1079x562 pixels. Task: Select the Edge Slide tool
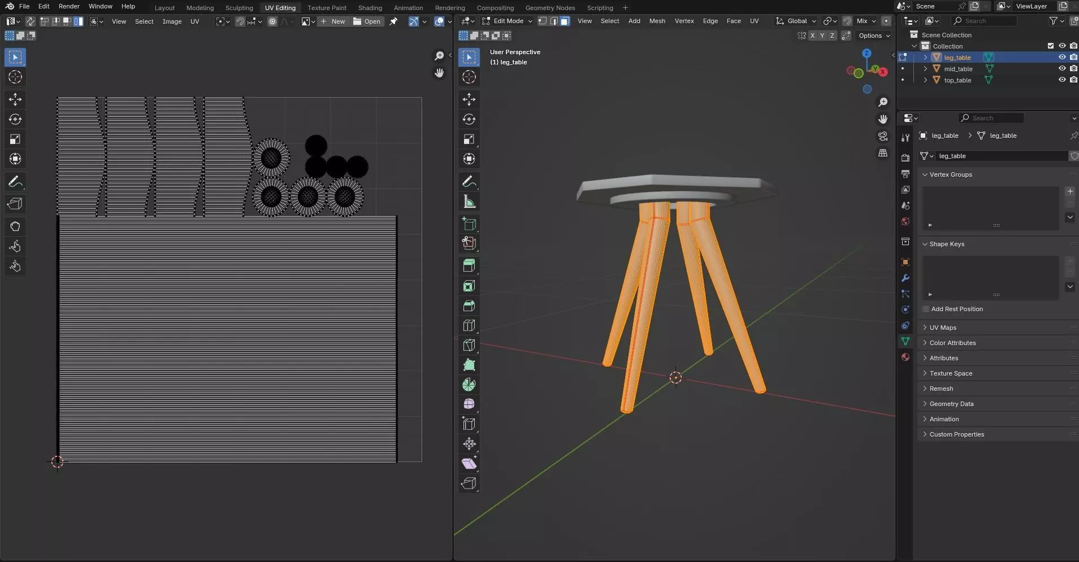point(469,424)
